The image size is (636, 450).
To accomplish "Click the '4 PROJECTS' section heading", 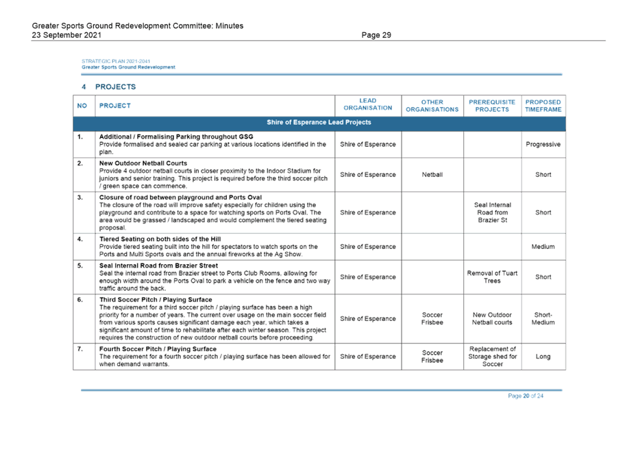I will pyautogui.click(x=108, y=87).
